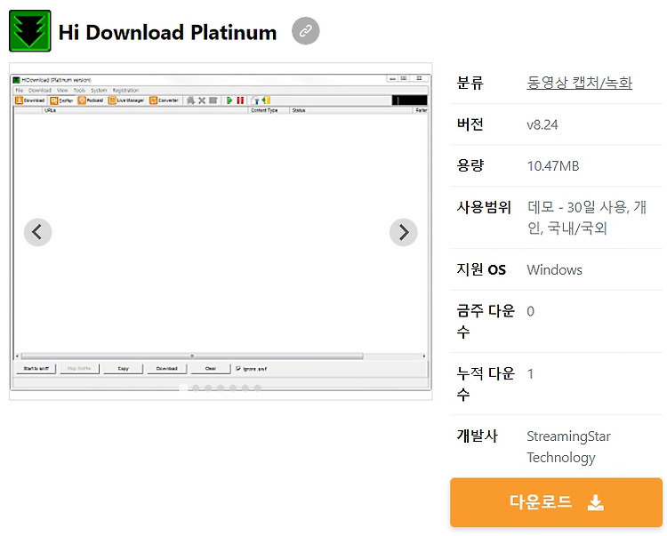The height and width of the screenshot is (536, 667).
Task: Click the first white carousel indicator dot
Action: click(x=183, y=388)
